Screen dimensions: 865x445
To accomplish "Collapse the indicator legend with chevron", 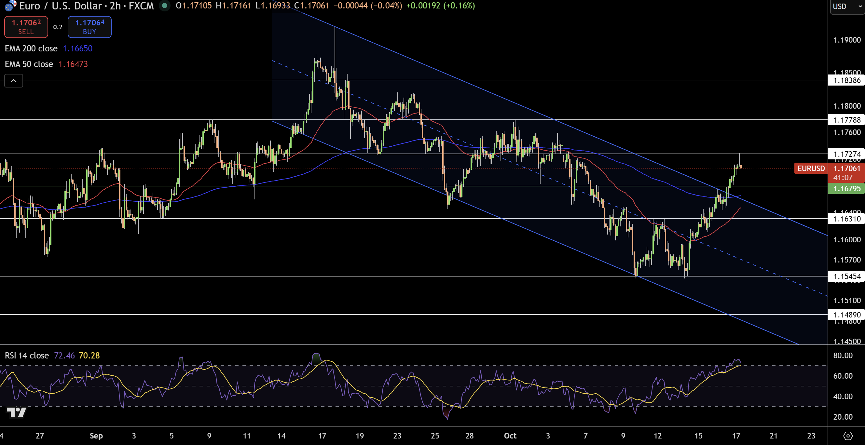I will [x=13, y=81].
